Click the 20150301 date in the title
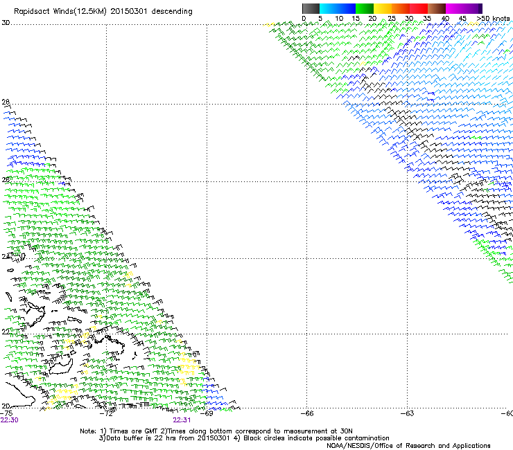Viewport: 513px width, 450px height. [x=128, y=11]
